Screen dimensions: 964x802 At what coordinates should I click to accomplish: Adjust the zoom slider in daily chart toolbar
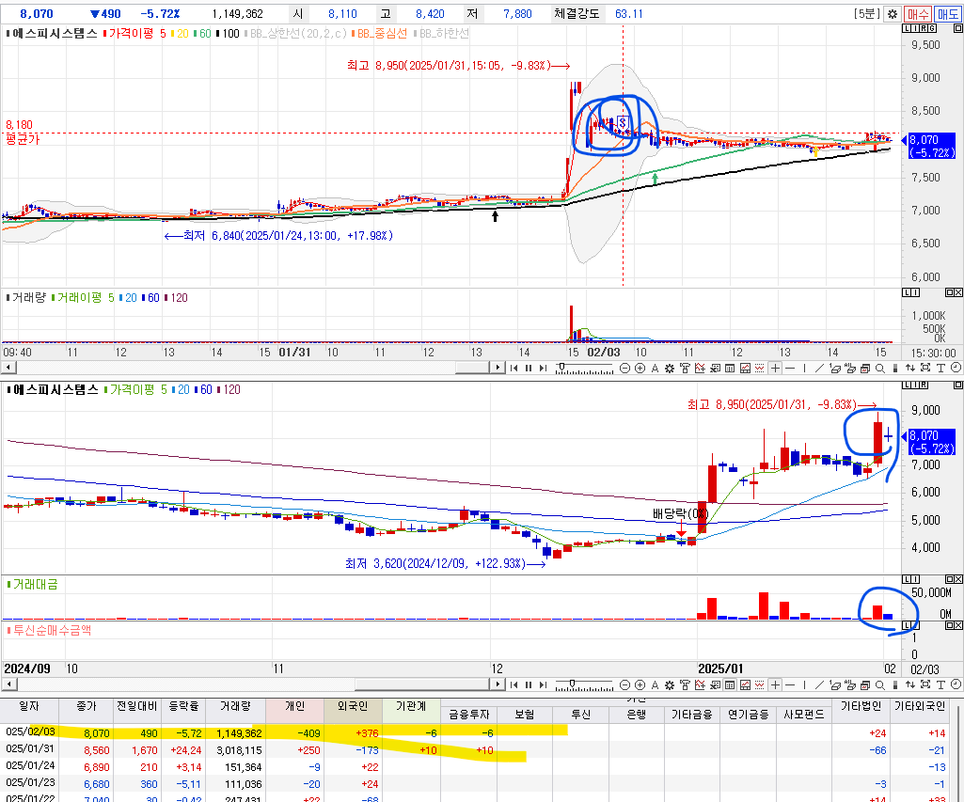point(572,684)
